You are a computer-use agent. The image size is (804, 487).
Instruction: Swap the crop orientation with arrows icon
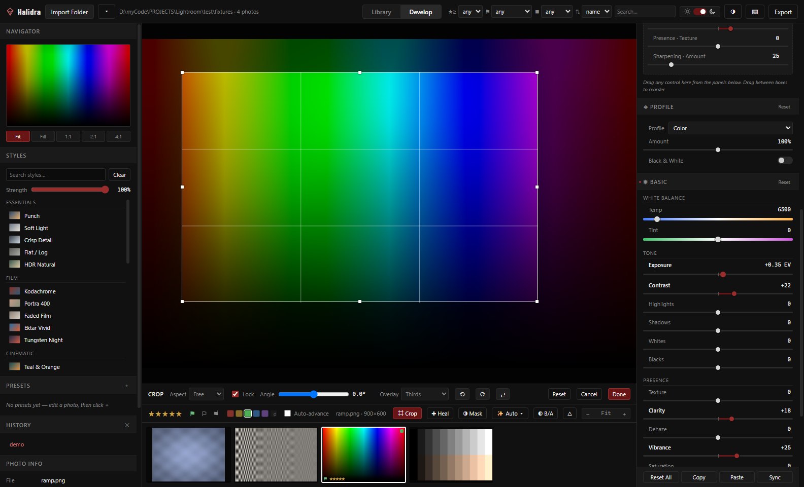point(502,394)
